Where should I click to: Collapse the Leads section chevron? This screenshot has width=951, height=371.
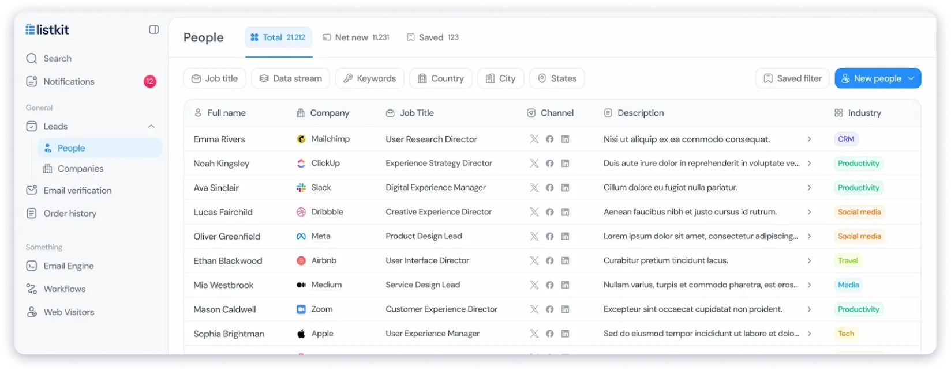point(151,127)
